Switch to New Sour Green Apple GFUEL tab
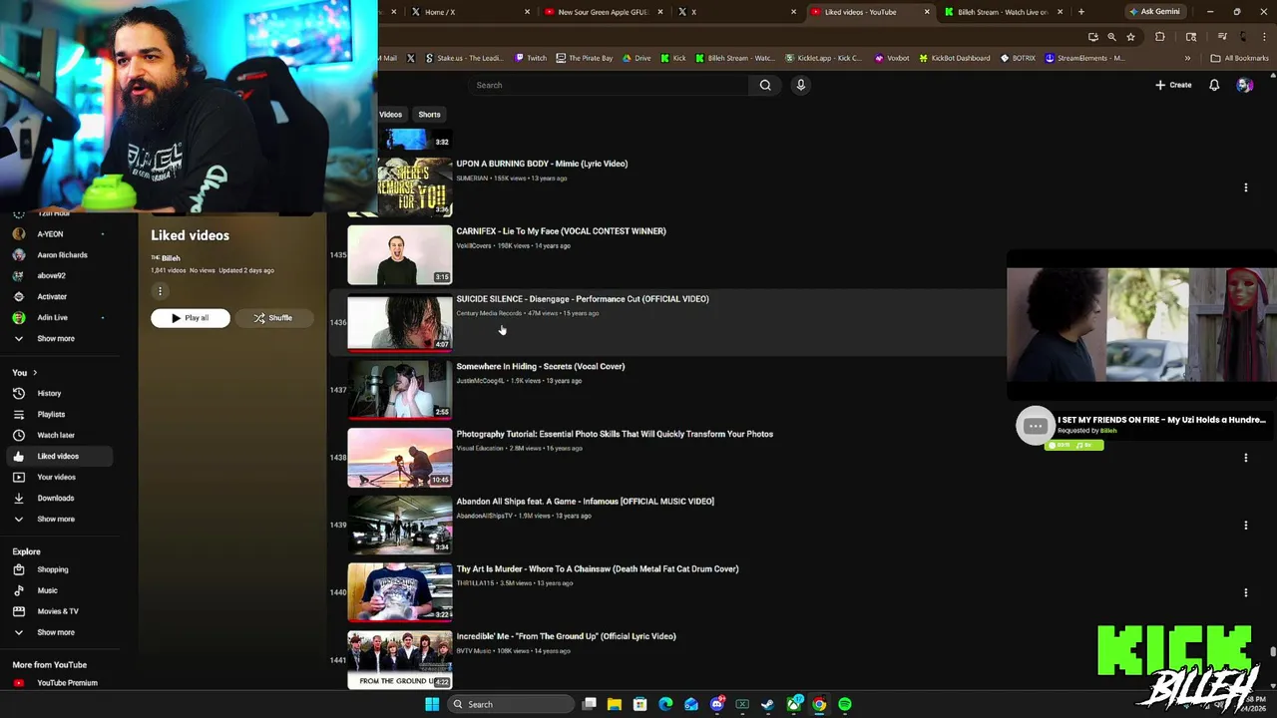The width and height of the screenshot is (1277, 718). [602, 12]
